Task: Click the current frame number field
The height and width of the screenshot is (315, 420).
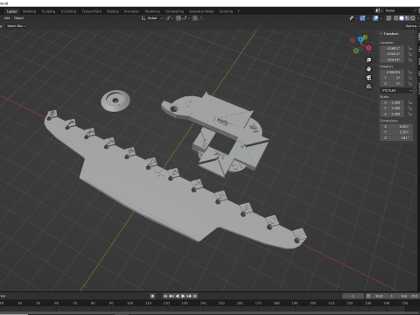Action: (353, 296)
